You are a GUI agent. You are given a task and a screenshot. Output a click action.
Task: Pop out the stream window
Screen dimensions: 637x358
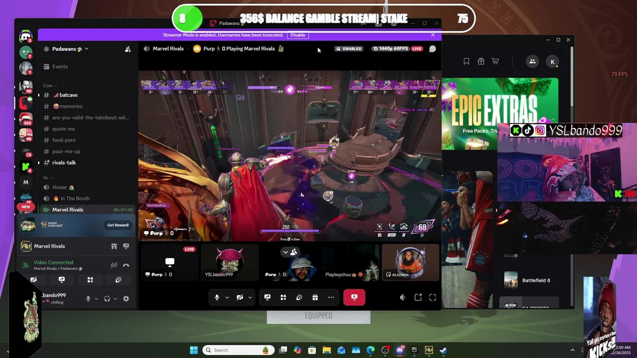(418, 297)
